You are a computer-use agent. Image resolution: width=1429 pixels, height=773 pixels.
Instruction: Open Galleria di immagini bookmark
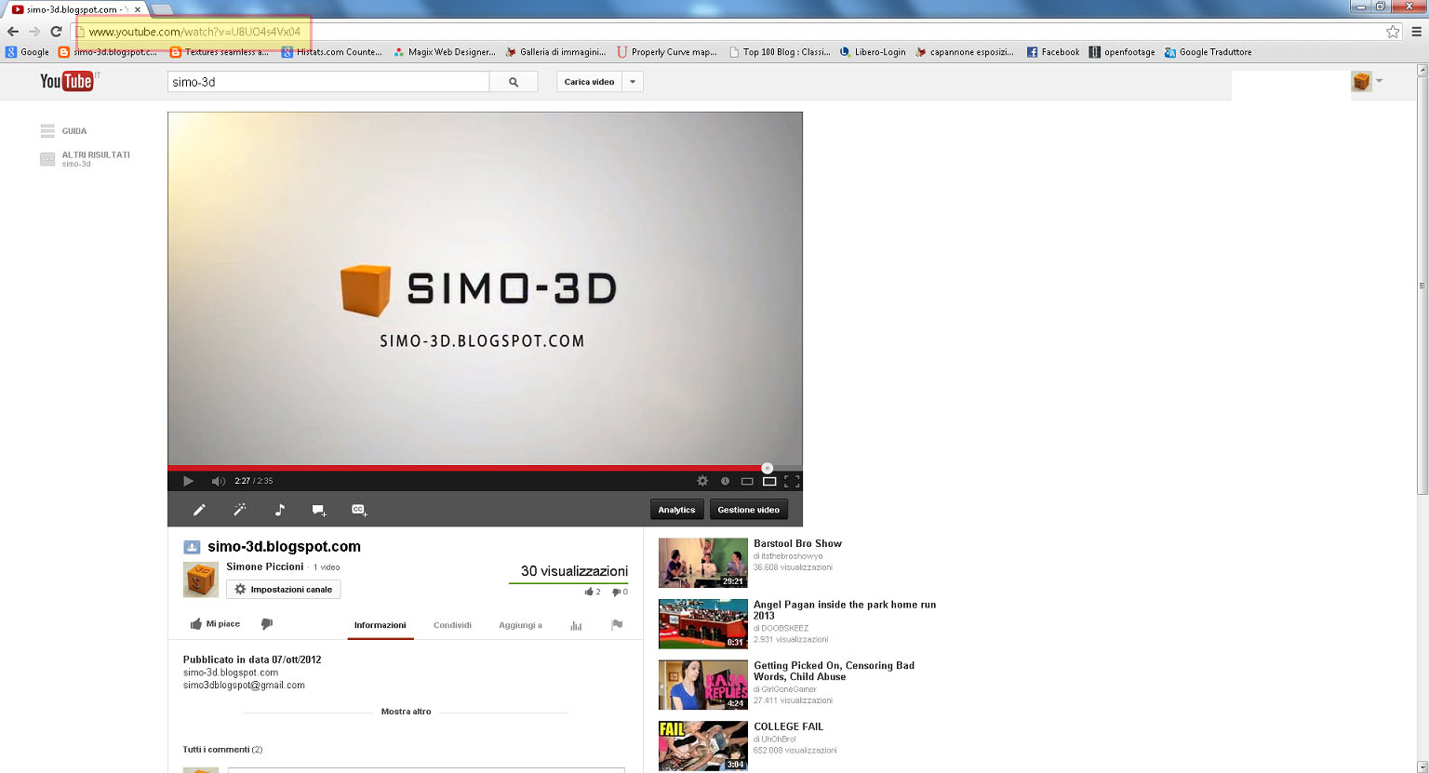point(555,52)
